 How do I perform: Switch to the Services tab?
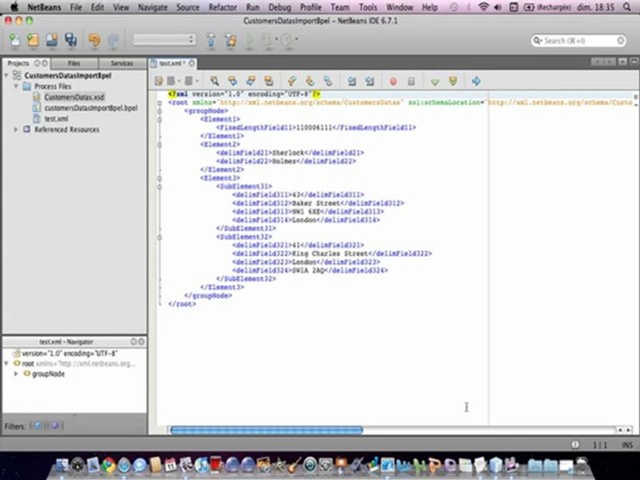click(x=121, y=63)
